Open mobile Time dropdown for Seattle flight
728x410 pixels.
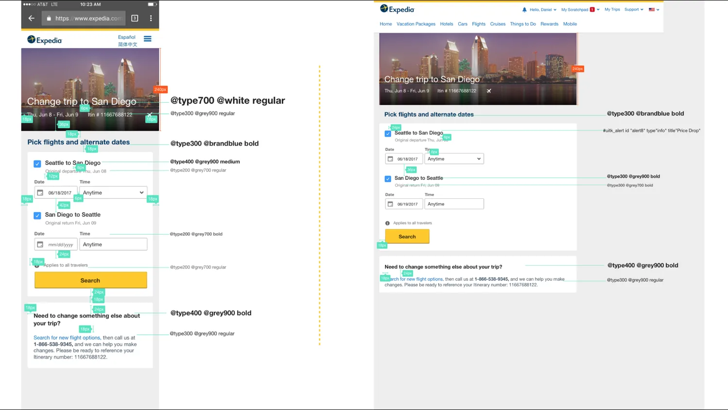[x=113, y=192]
